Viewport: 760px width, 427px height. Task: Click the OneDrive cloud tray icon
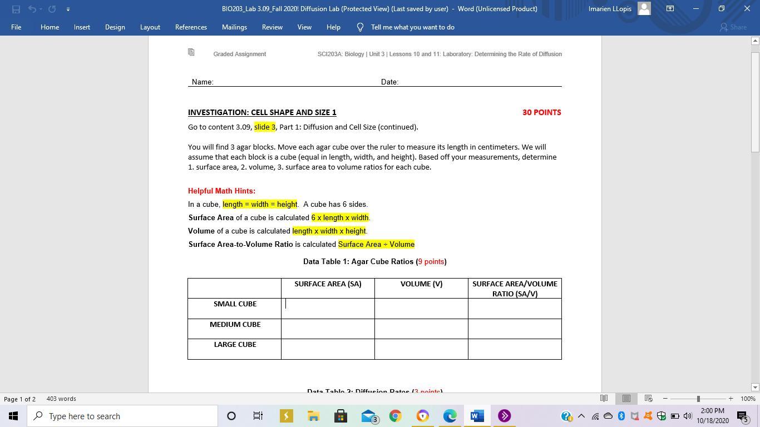click(608, 416)
